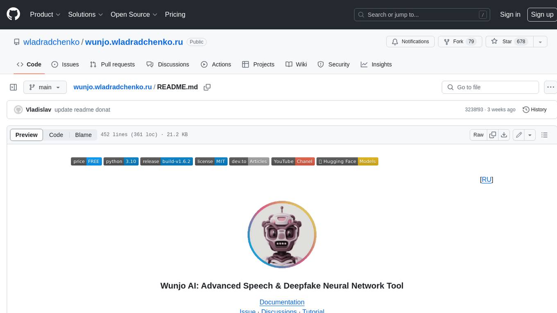Click the Sign up button

542,14
